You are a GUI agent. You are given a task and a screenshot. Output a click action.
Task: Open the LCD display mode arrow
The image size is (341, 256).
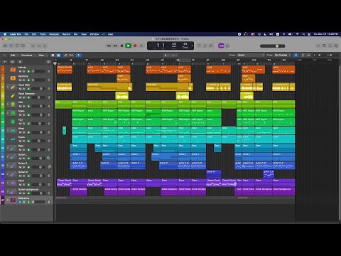[x=193, y=46]
